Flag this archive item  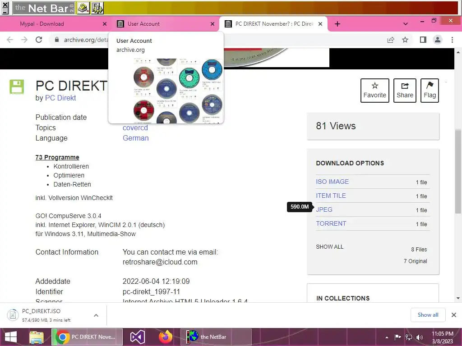(x=430, y=90)
